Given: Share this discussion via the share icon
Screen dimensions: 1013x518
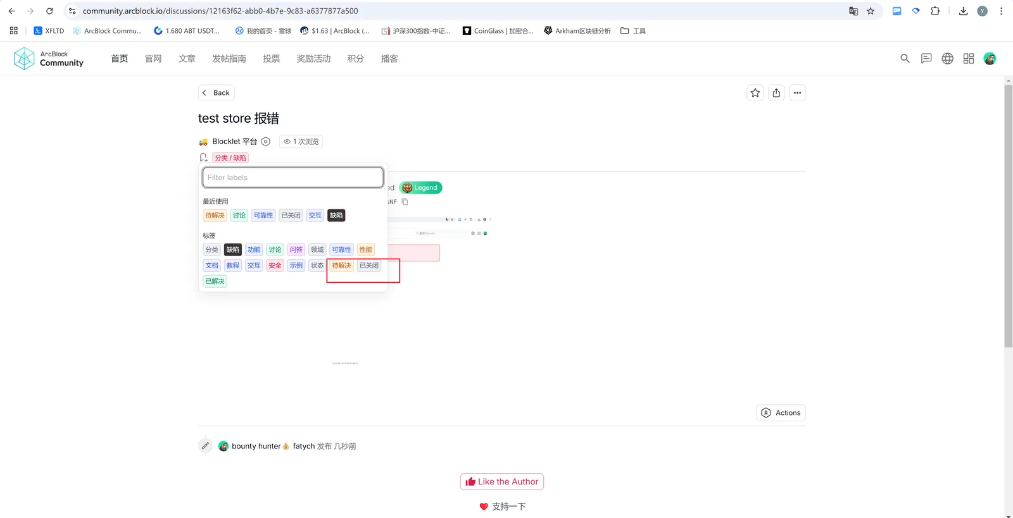Looking at the screenshot, I should pos(776,93).
